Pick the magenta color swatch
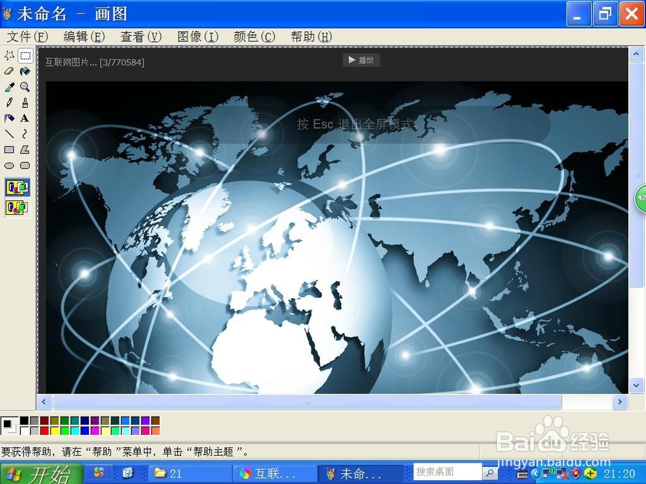Viewport: 646px width, 484px height. point(95,431)
